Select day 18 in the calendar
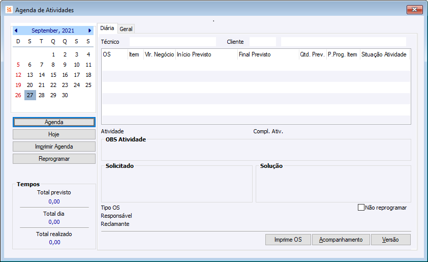428x262 pixels. click(88, 75)
